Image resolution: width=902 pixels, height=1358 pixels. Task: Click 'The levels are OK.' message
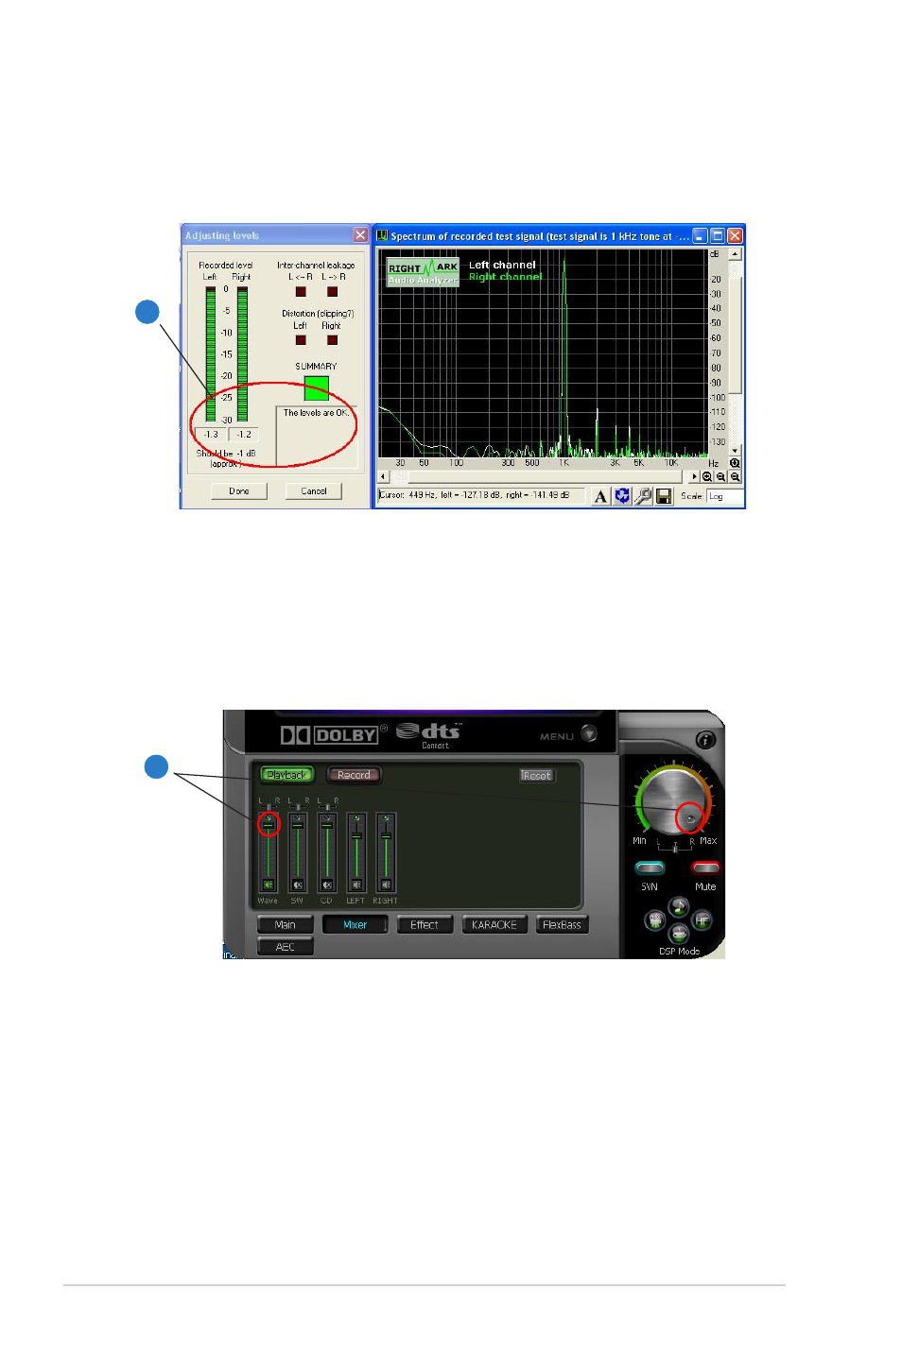pos(316,413)
